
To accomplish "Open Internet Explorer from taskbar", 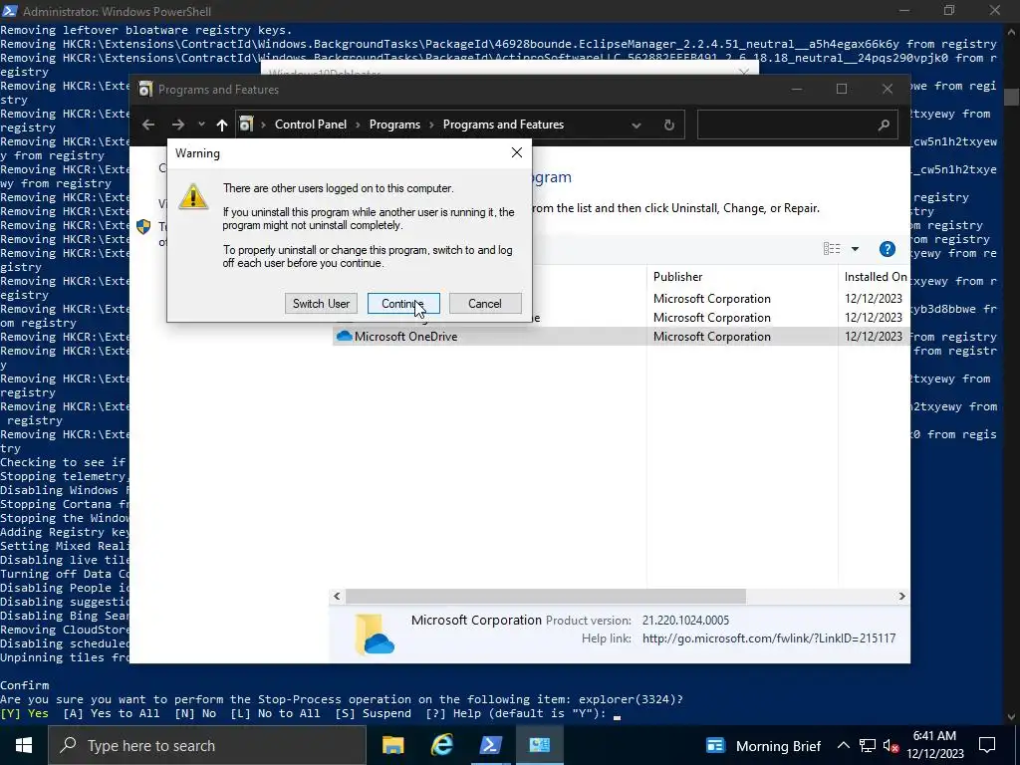I will (442, 745).
